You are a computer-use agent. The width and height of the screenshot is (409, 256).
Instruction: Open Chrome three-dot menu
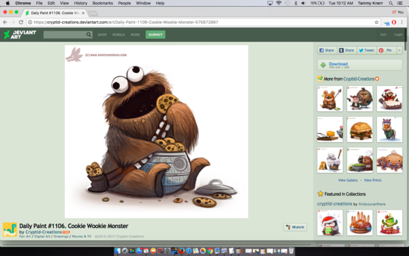click(402, 23)
